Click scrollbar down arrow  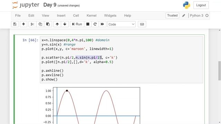(220, 123)
